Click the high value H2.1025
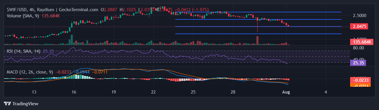Viewport: 379px width, 110px height. click(x=127, y=9)
